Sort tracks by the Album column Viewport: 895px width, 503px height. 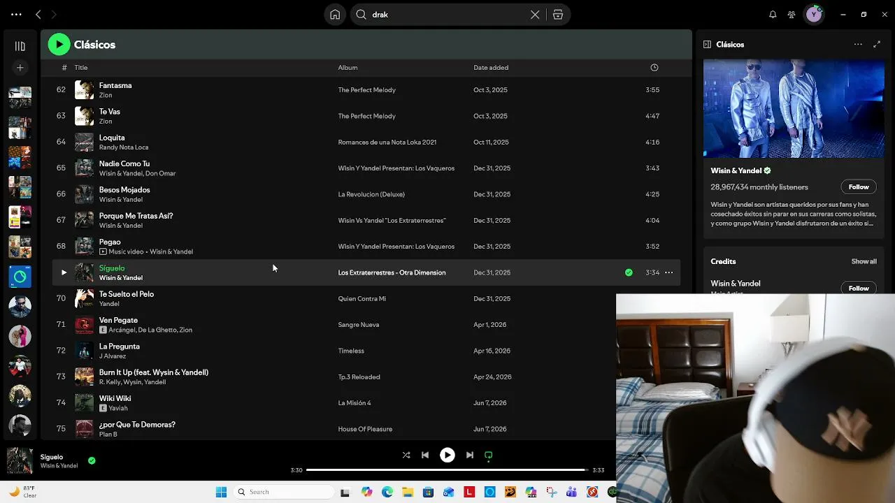pos(348,68)
